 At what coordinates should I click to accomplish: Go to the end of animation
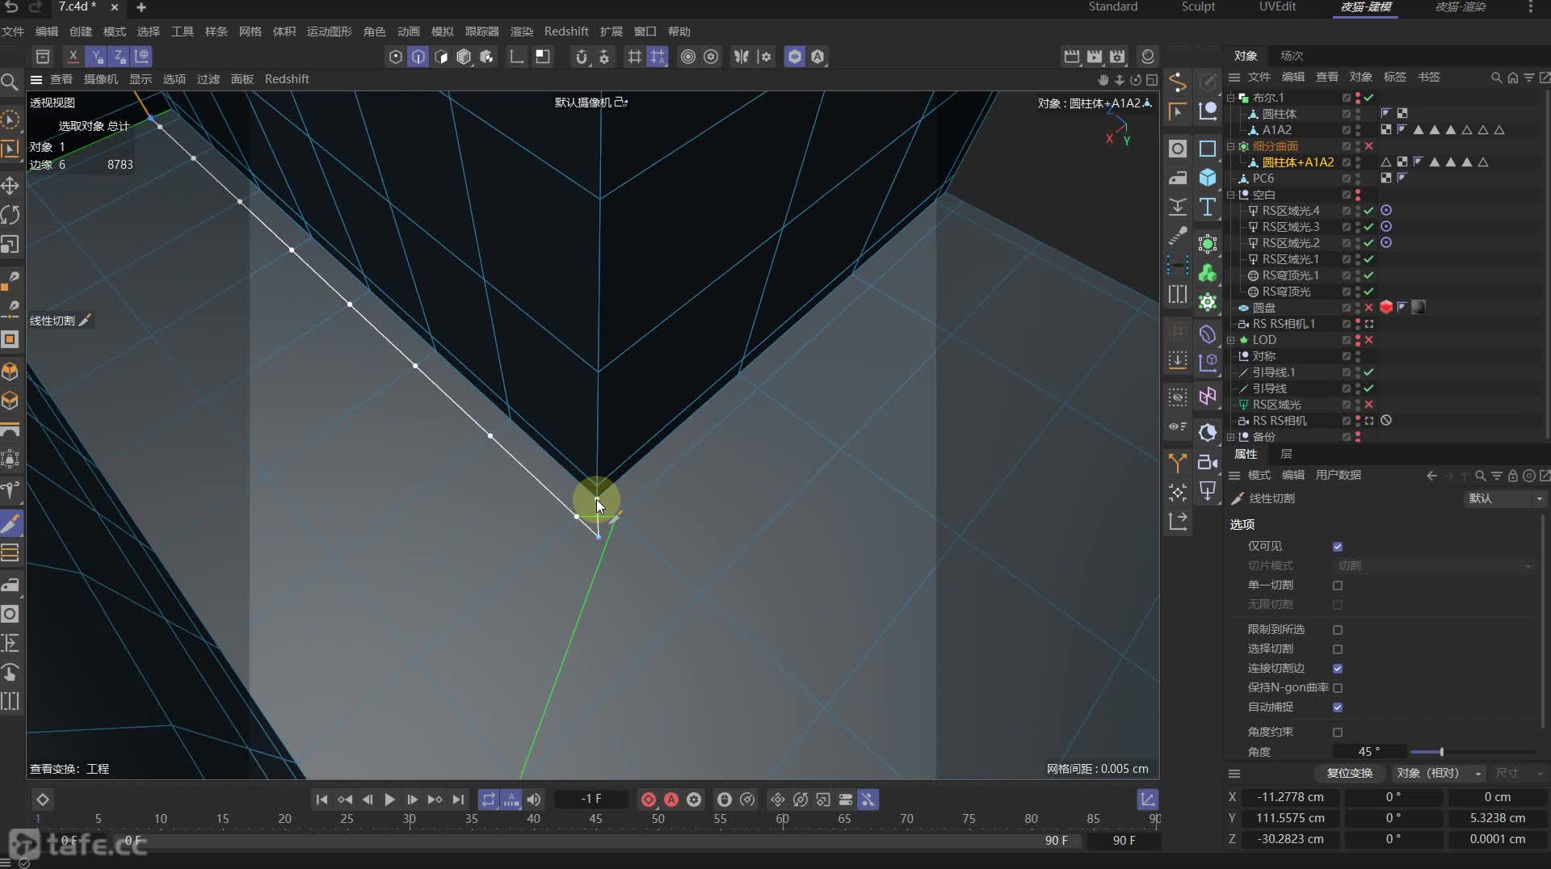tap(458, 800)
